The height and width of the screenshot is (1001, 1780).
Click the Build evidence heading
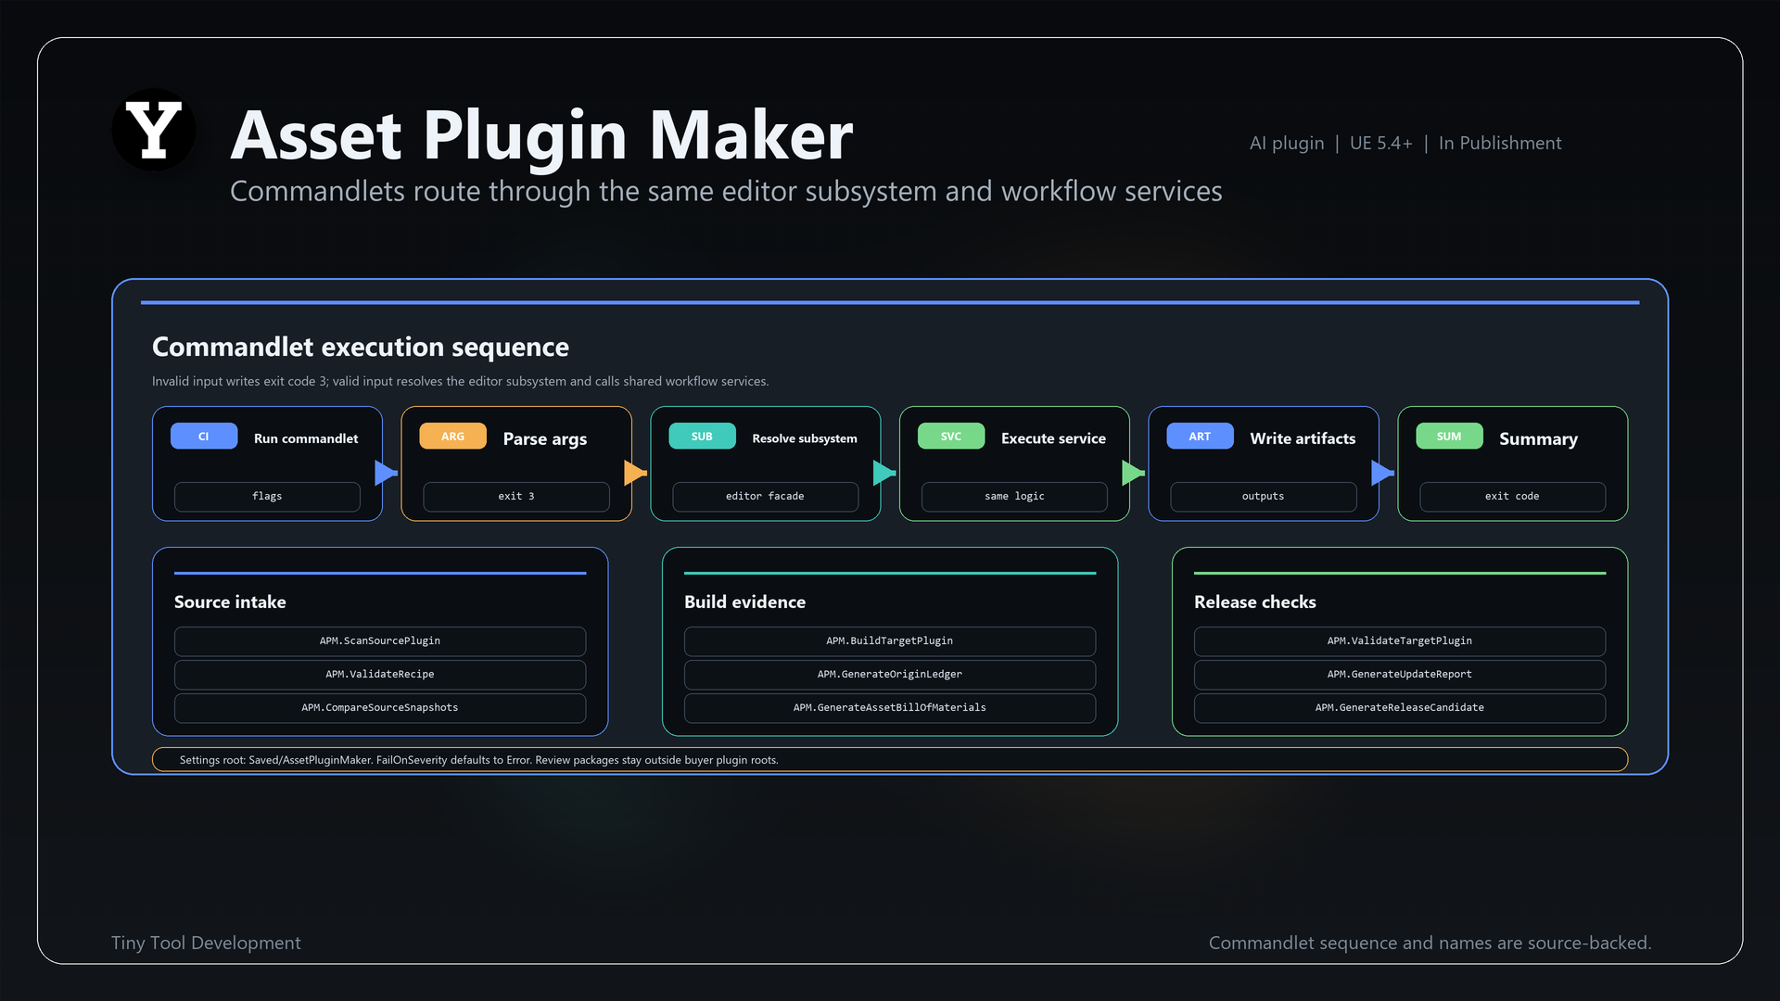tap(744, 602)
